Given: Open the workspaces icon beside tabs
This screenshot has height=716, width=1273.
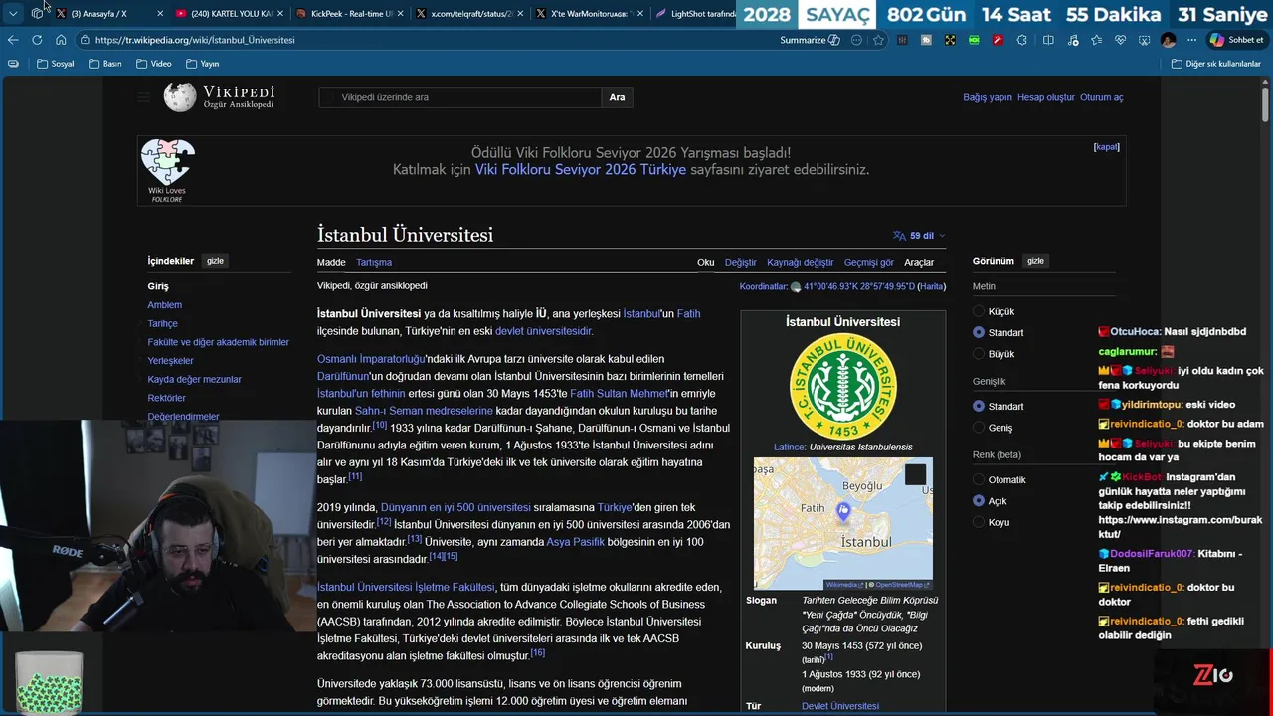Looking at the screenshot, I should pos(37,13).
